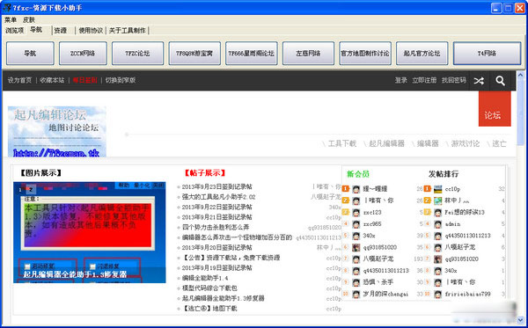
Task: Select the 导航 tab
Action: pyautogui.click(x=36, y=30)
